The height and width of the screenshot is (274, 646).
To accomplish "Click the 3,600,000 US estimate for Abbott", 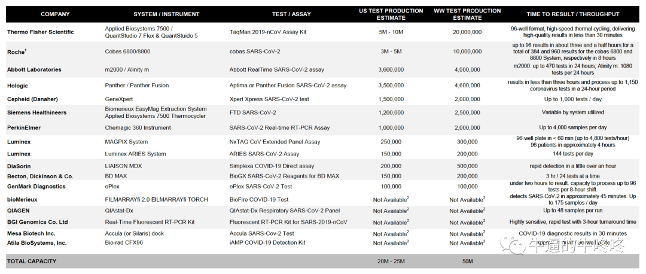I will [x=391, y=69].
